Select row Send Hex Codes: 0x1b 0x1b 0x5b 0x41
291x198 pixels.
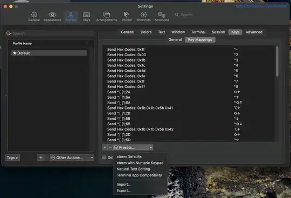pyautogui.click(x=189, y=108)
